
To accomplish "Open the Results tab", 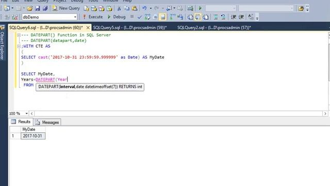I will point(21,122).
